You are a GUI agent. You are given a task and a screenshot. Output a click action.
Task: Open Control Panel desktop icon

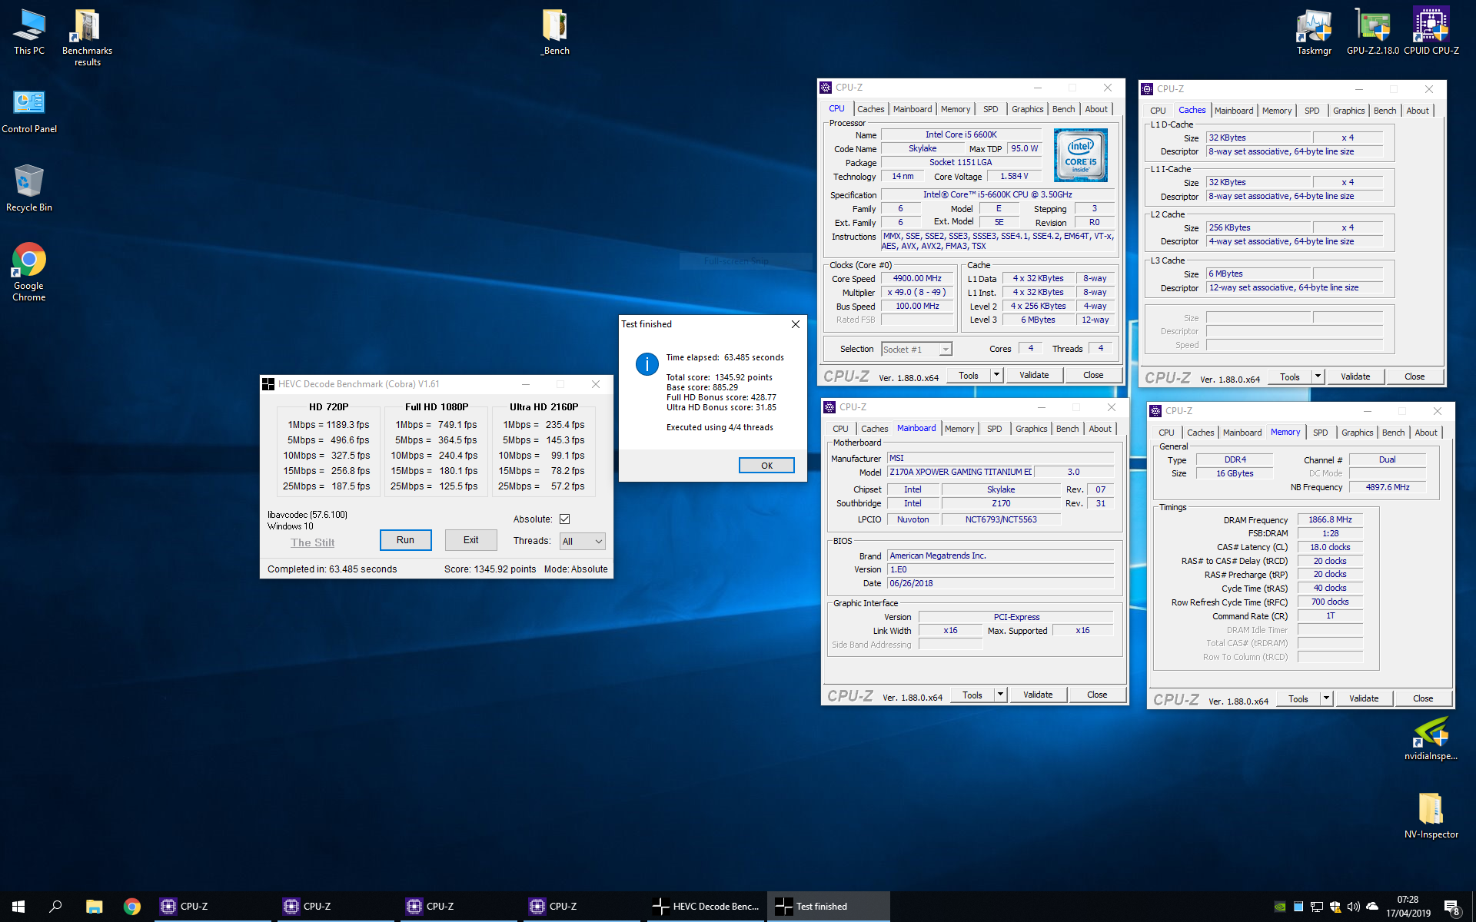coord(29,111)
